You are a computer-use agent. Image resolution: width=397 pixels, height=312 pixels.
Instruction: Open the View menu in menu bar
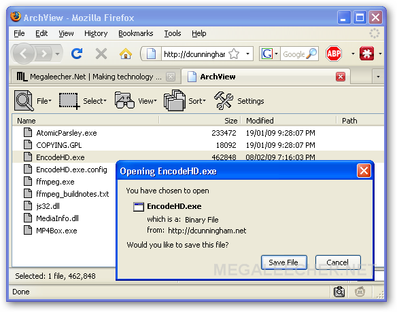tap(66, 33)
